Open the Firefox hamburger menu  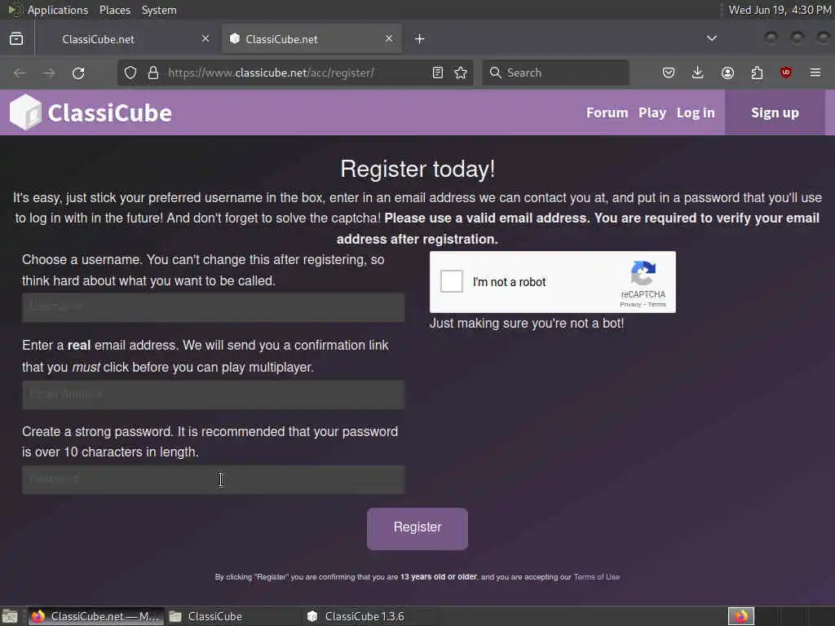[815, 73]
